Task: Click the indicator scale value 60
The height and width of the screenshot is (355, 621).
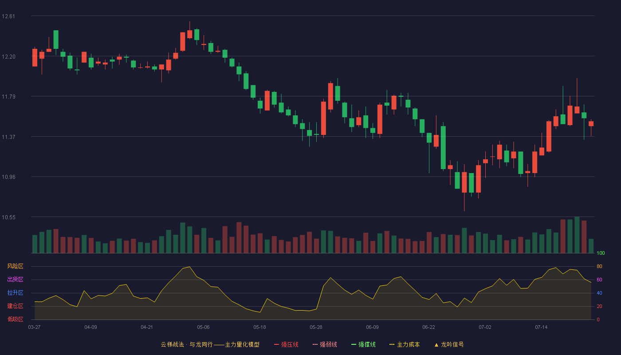Action: click(599, 280)
